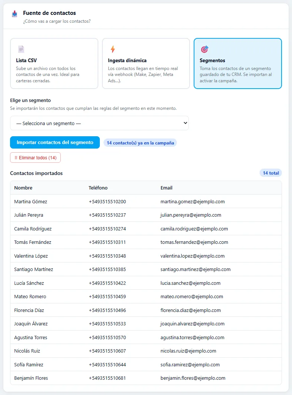Click the document icon in Lista CSV card
Image resolution: width=292 pixels, height=395 pixels.
[21, 49]
